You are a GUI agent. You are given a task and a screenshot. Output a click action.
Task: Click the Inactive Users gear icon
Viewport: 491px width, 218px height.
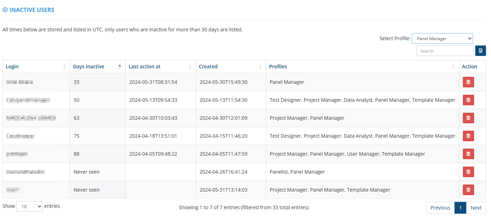(5, 10)
